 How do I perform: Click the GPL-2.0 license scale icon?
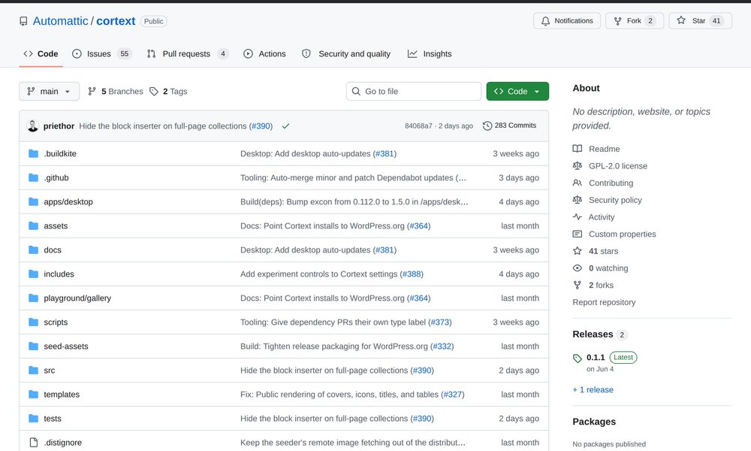coord(577,166)
